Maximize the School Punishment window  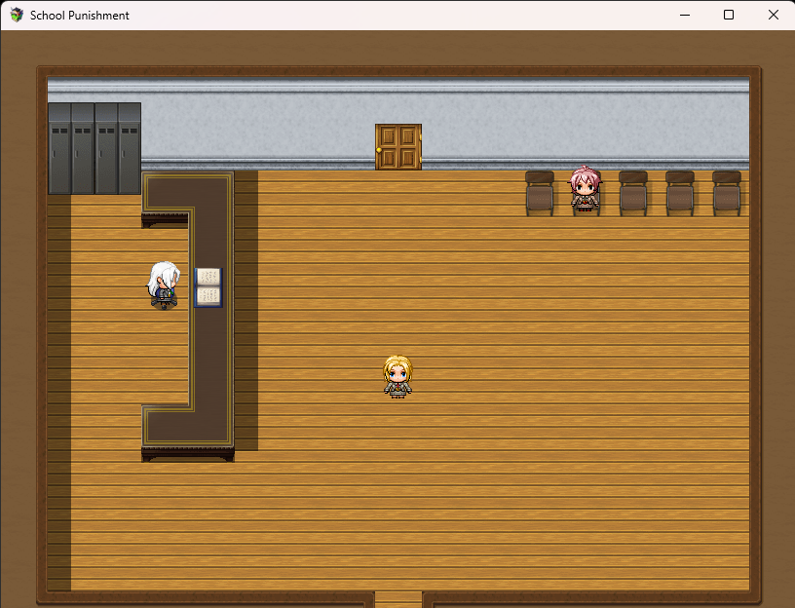(729, 15)
